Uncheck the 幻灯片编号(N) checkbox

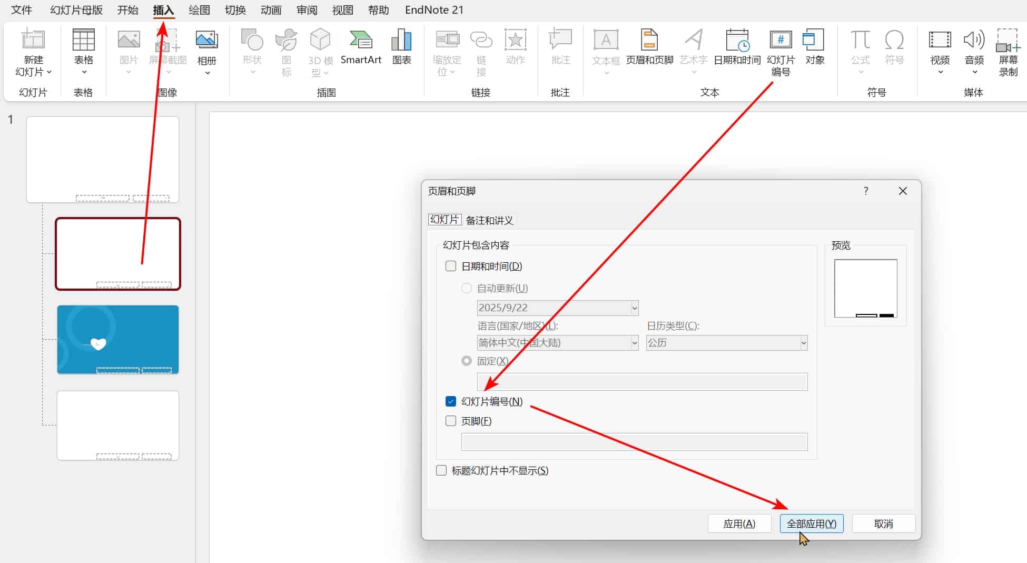click(451, 402)
